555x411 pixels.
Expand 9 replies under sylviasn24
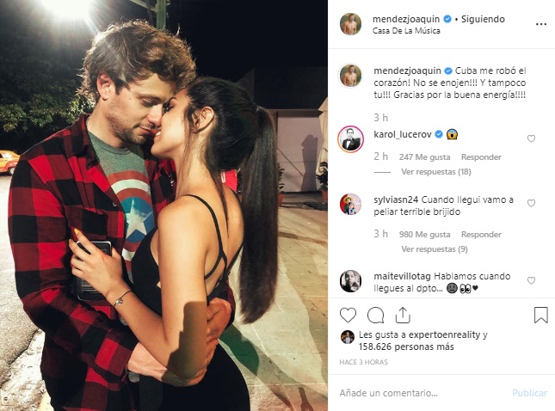point(435,249)
